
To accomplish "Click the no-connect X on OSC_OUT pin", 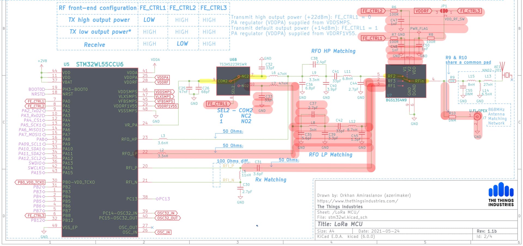I will point(152,227).
